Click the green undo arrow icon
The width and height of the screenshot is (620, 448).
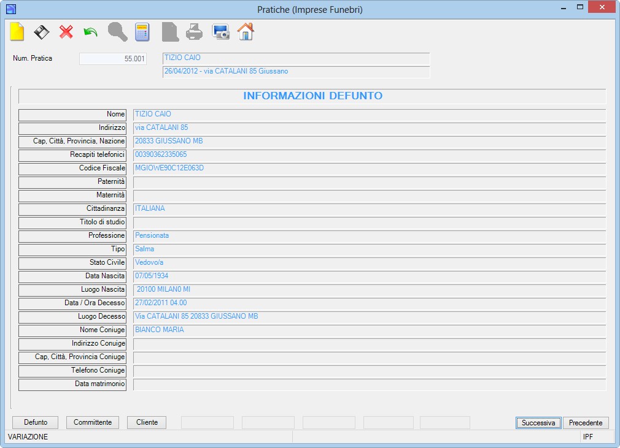pos(91,32)
